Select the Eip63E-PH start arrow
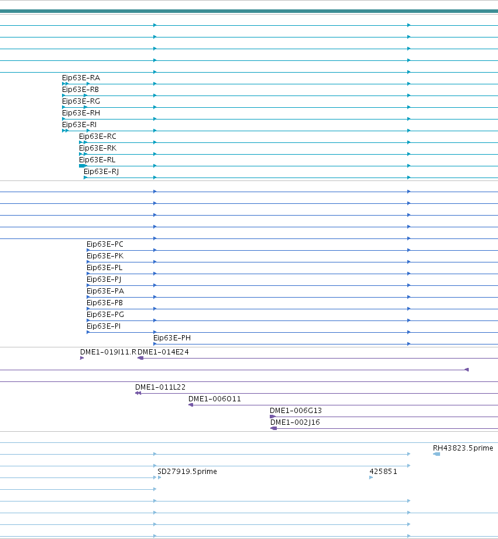This screenshot has width=498, height=539. tap(155, 344)
